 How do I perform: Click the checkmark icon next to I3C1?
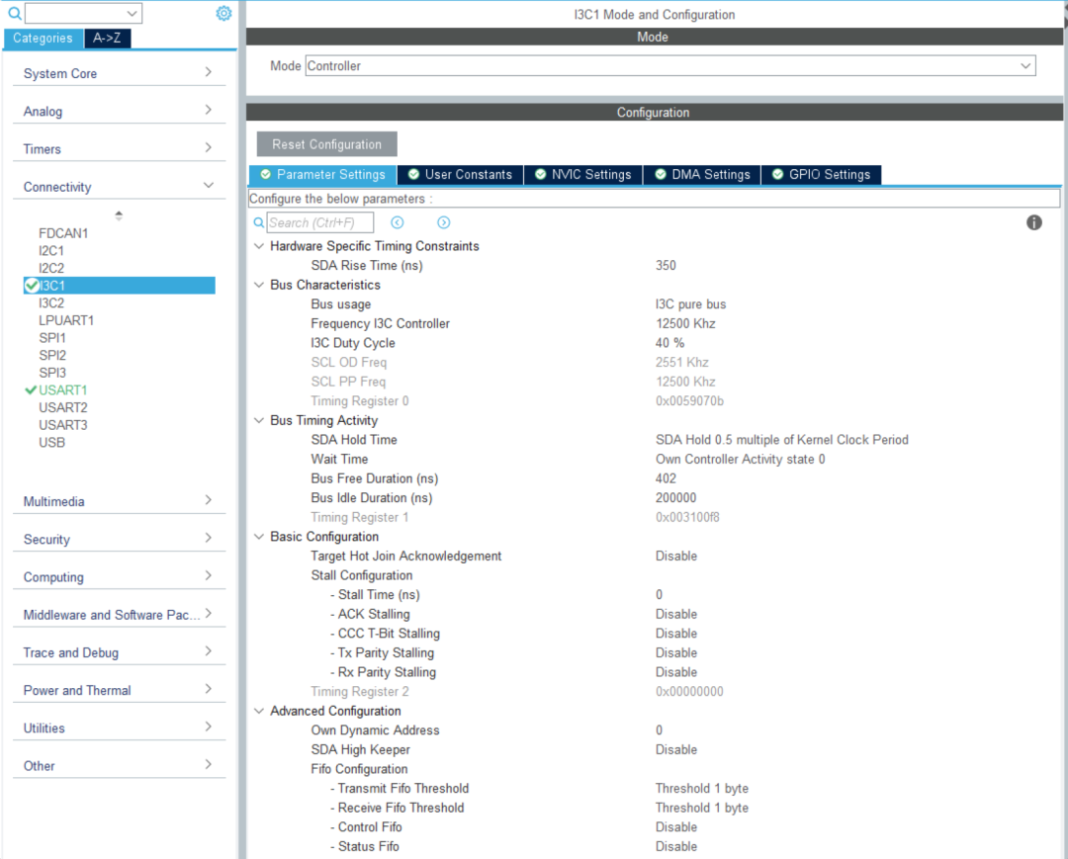pos(32,286)
